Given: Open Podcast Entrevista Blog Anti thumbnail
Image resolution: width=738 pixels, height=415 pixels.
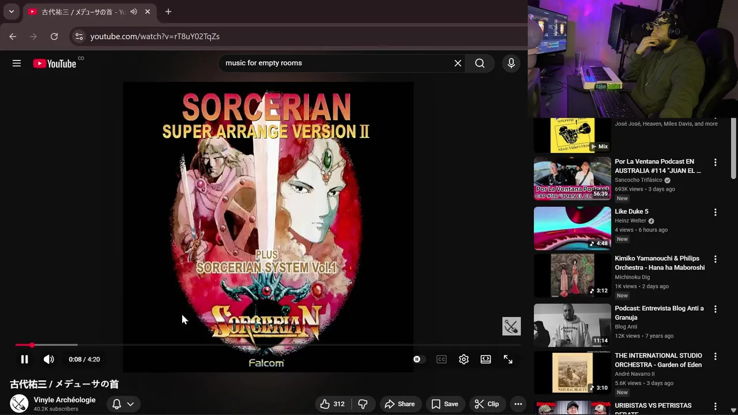Looking at the screenshot, I should coord(572,325).
